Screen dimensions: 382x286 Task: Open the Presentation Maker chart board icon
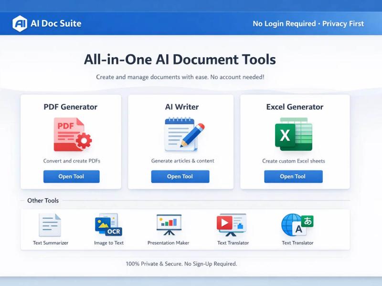coord(169,225)
